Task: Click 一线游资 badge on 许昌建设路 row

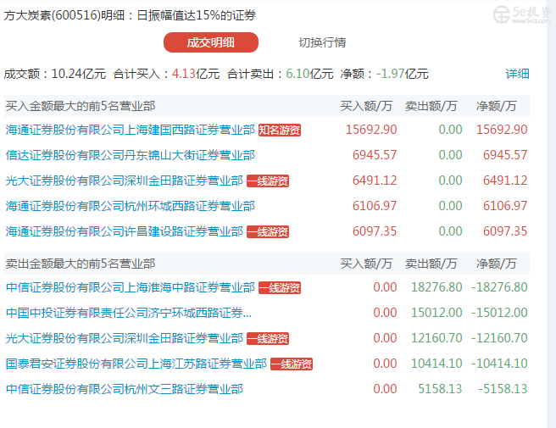Action: coord(268,232)
